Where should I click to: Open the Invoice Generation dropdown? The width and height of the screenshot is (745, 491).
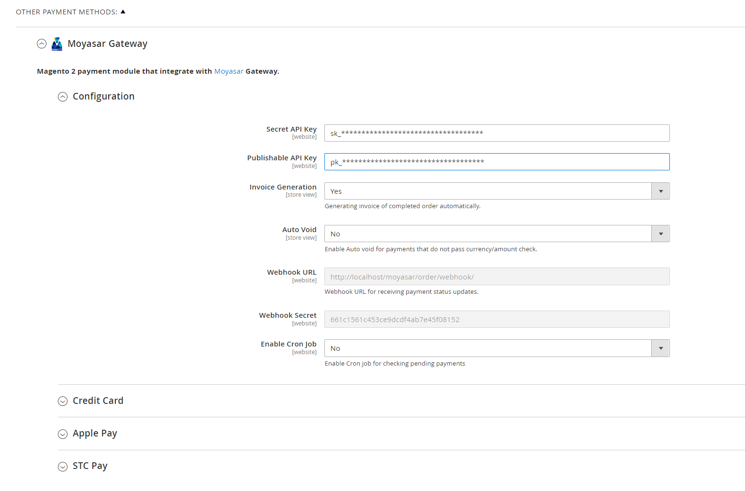tap(497, 191)
